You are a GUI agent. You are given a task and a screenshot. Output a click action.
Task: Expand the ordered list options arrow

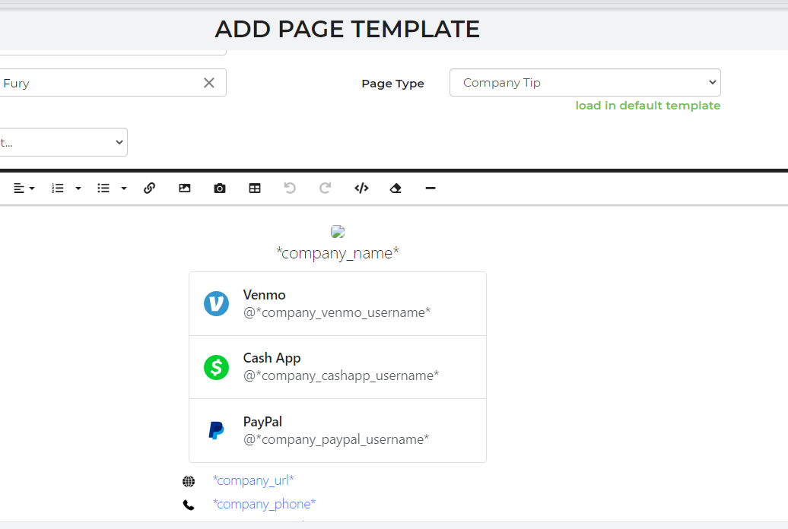(78, 188)
